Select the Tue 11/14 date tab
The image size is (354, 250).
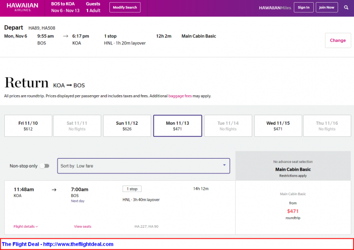pos(228,126)
